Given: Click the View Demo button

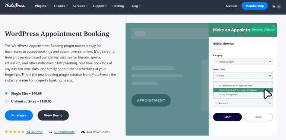Looking at the screenshot, I should 53,115.
